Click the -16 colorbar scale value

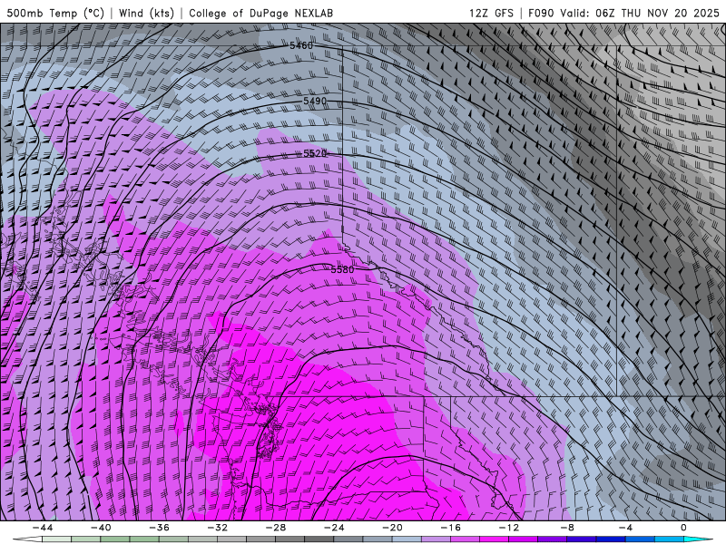450,528
